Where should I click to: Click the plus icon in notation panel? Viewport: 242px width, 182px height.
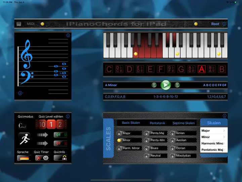20,93
